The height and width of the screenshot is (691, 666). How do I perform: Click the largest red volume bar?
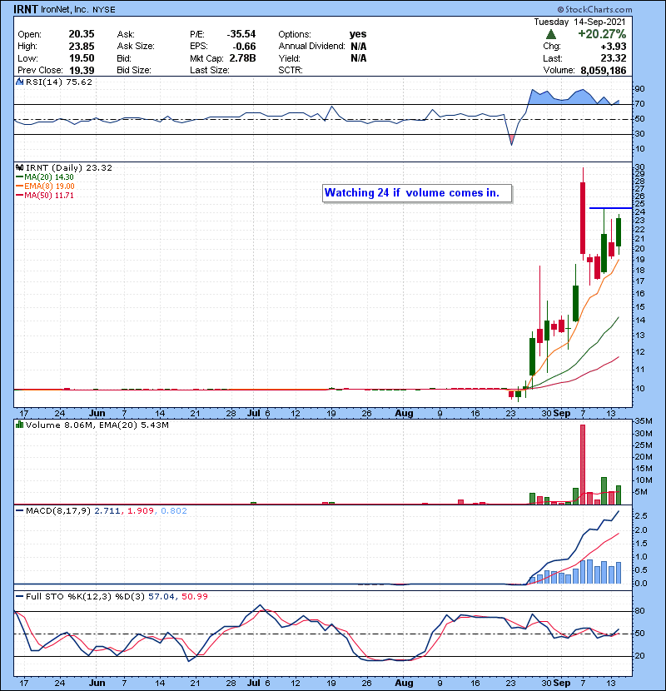(x=583, y=464)
